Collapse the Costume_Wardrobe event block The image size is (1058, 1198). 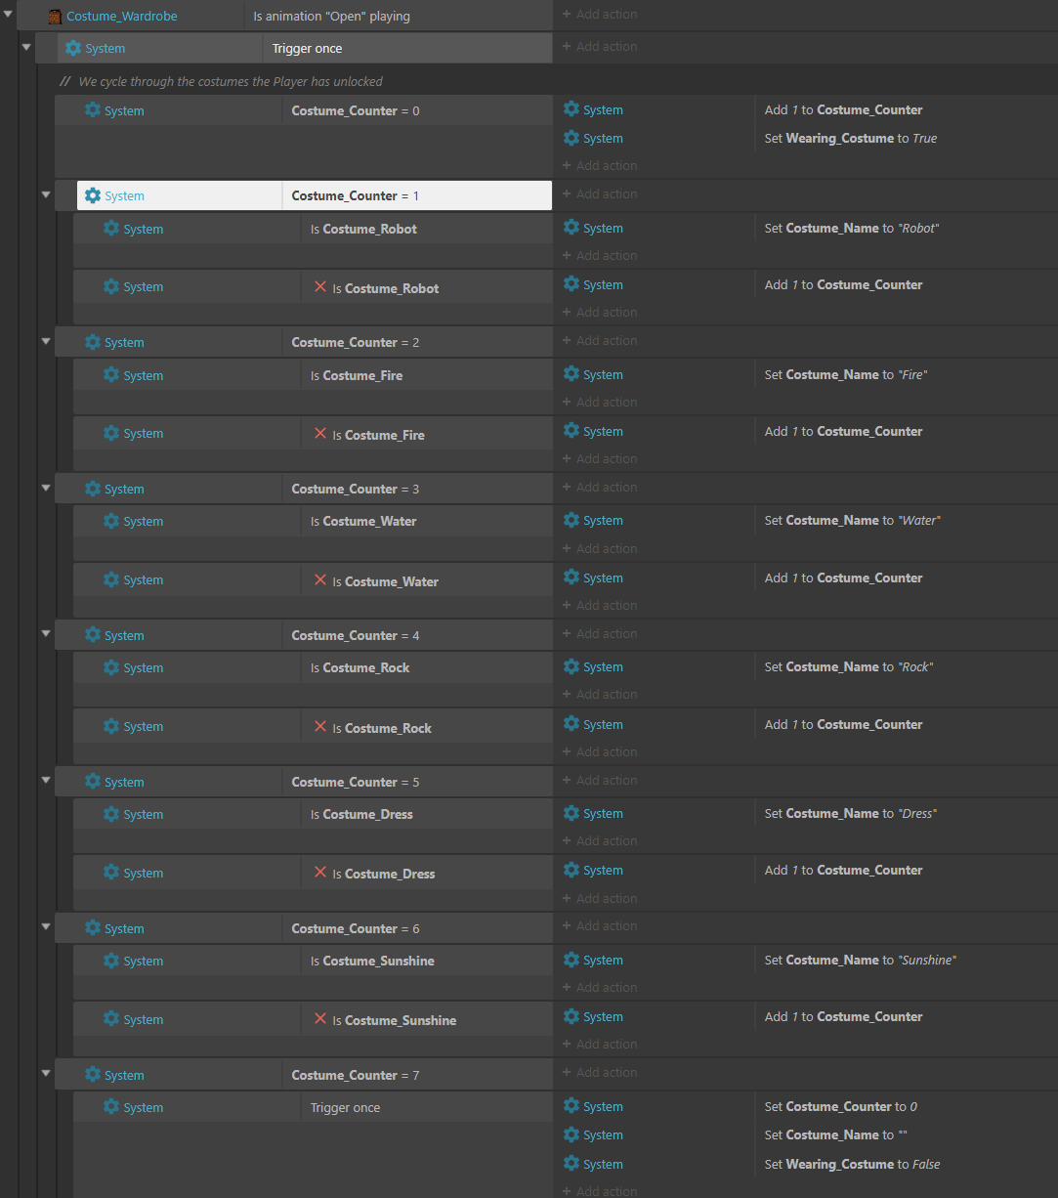[x=8, y=15]
